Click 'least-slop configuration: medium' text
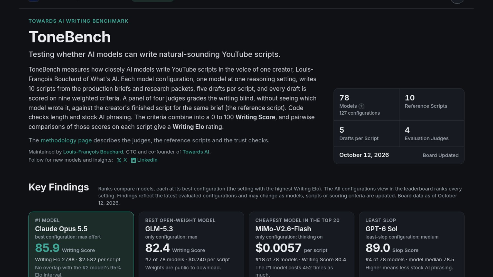 tap(402, 237)
